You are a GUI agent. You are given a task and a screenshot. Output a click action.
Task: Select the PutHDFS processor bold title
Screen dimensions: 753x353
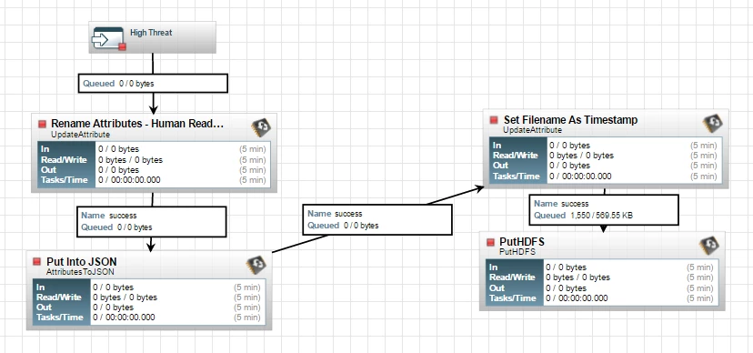coord(522,242)
